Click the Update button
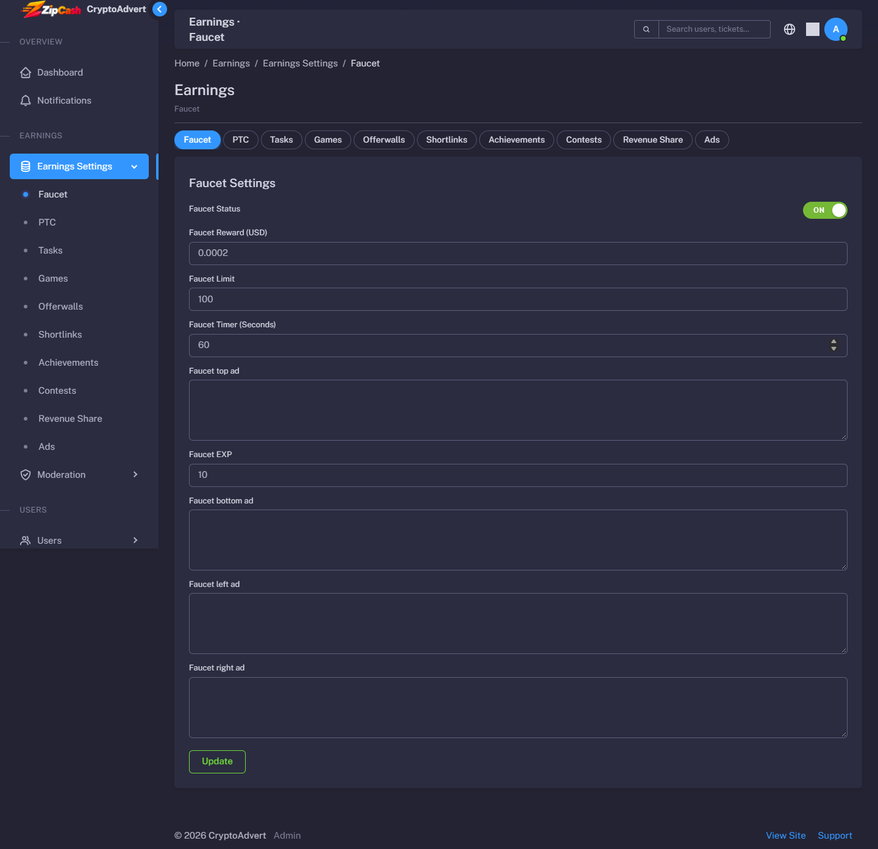The height and width of the screenshot is (849, 878). coord(217,762)
